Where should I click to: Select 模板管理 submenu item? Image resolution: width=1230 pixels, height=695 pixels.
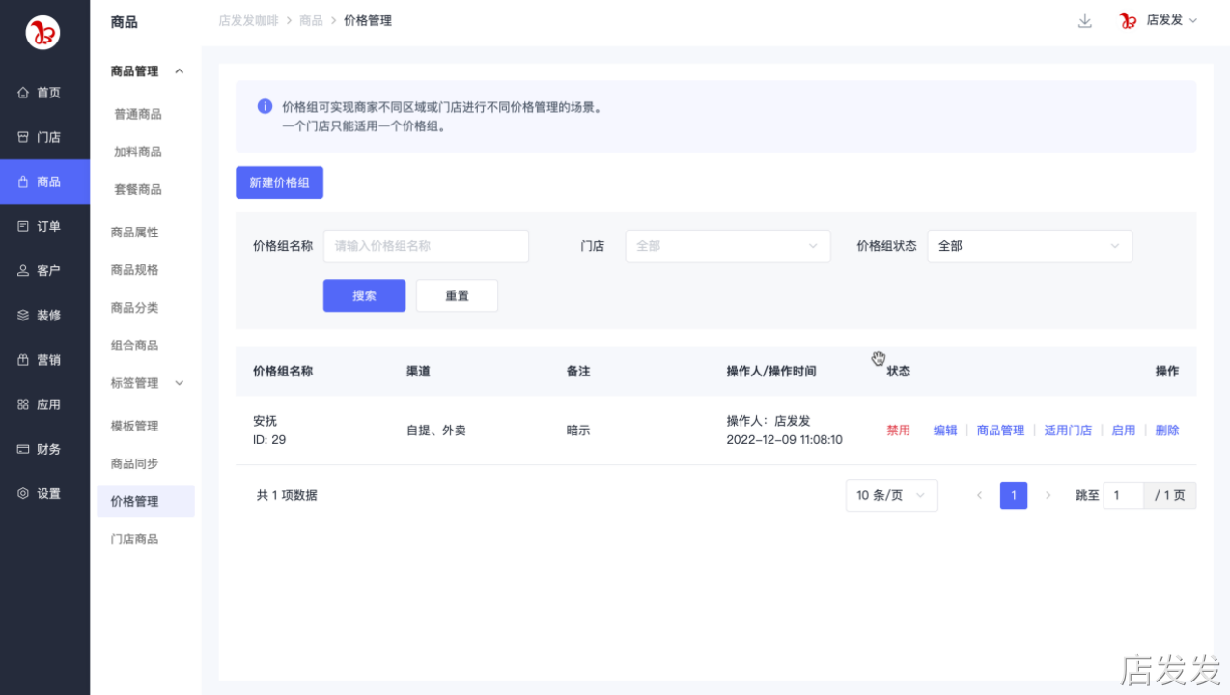(x=134, y=426)
